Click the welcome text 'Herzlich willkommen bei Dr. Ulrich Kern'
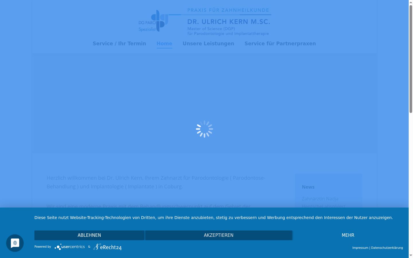 tap(94, 178)
